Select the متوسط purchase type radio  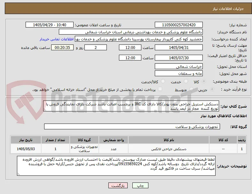coord(191,89)
